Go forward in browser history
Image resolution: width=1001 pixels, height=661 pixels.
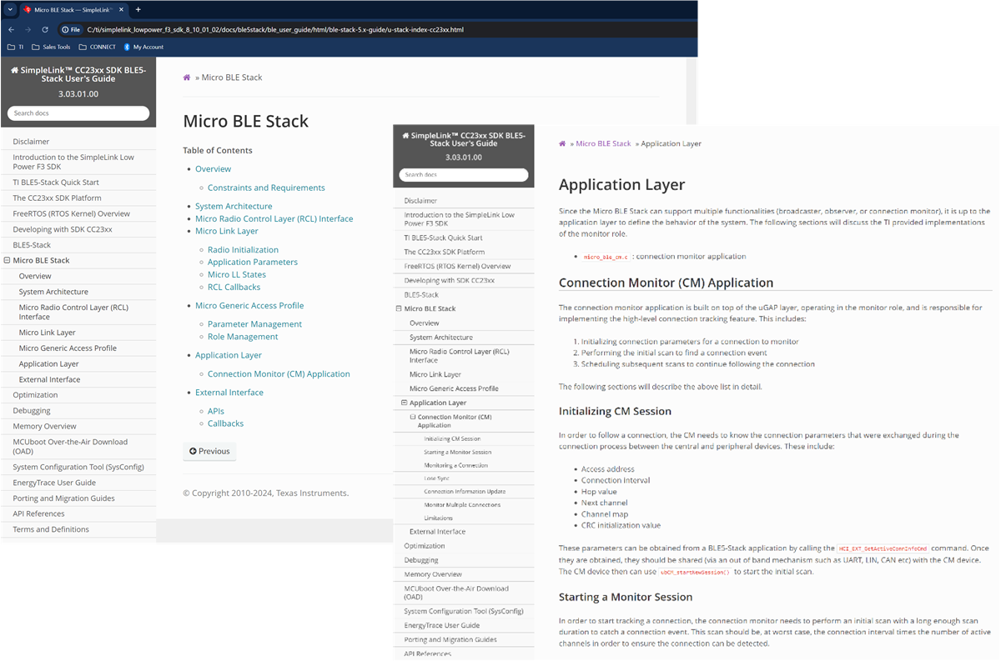28,29
